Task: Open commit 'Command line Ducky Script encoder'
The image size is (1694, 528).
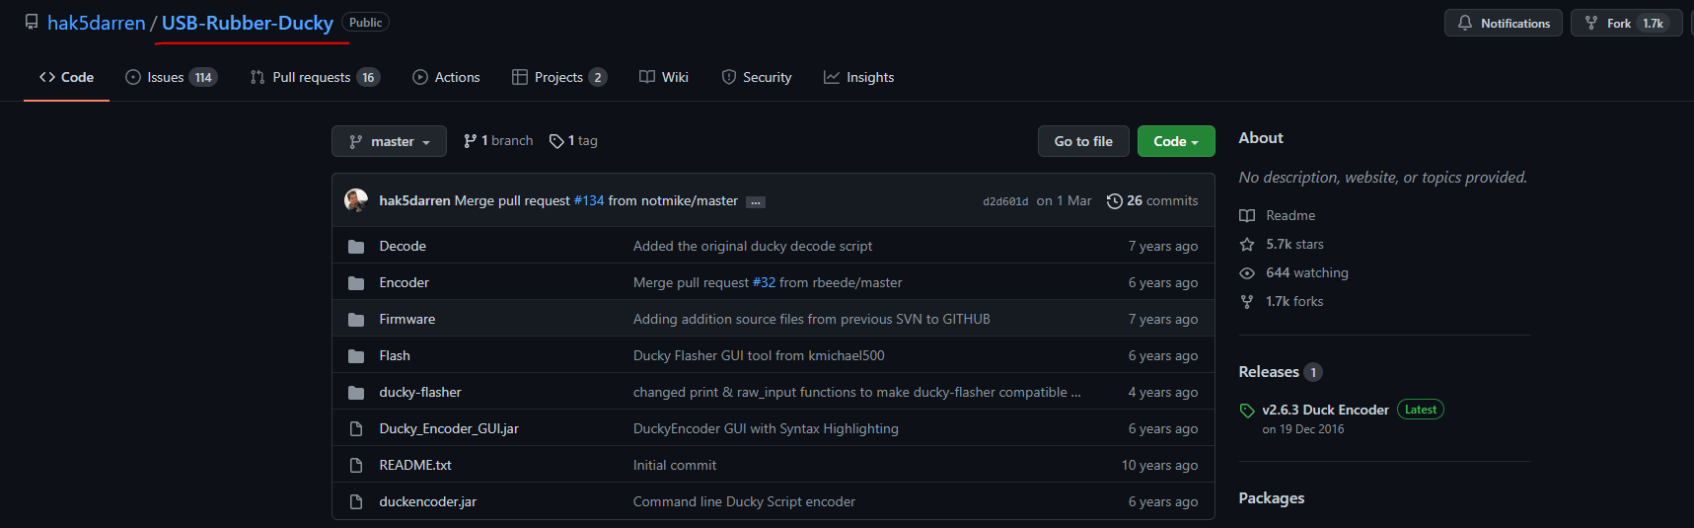Action: [744, 501]
